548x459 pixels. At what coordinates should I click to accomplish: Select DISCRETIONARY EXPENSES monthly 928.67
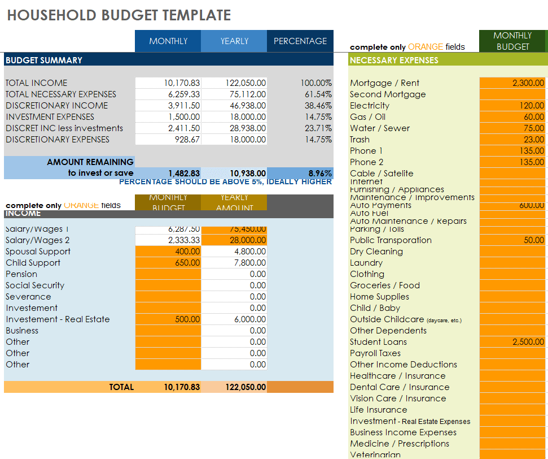[x=168, y=140]
